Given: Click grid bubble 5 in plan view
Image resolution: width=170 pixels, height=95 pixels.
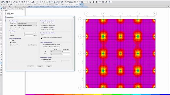Looking at the screenshot, I should [80, 20].
